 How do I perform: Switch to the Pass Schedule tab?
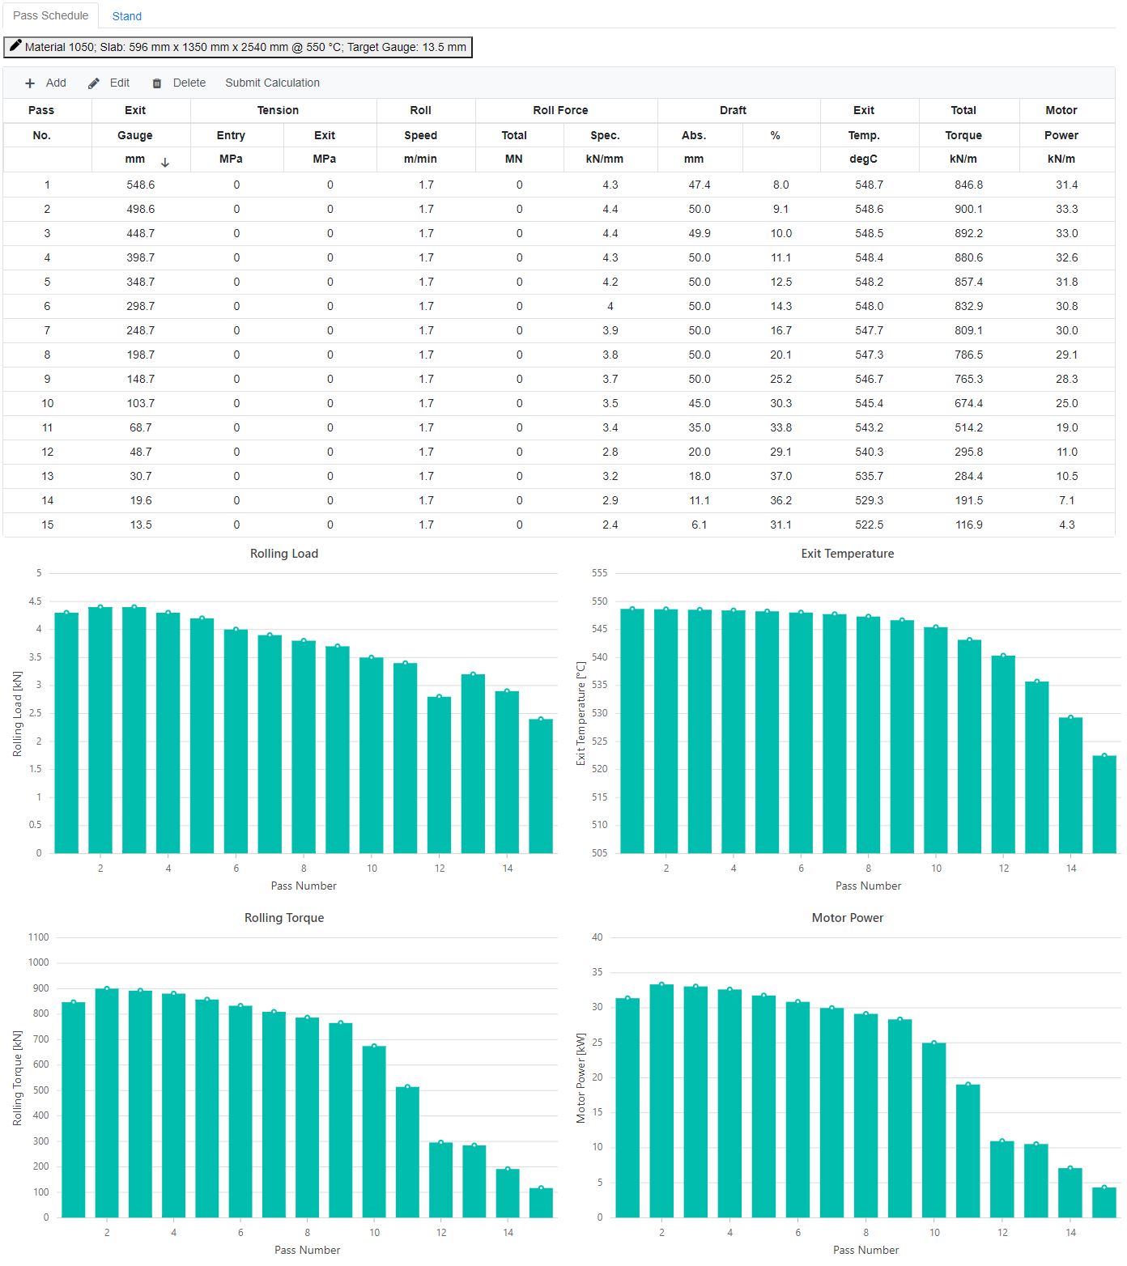(50, 15)
